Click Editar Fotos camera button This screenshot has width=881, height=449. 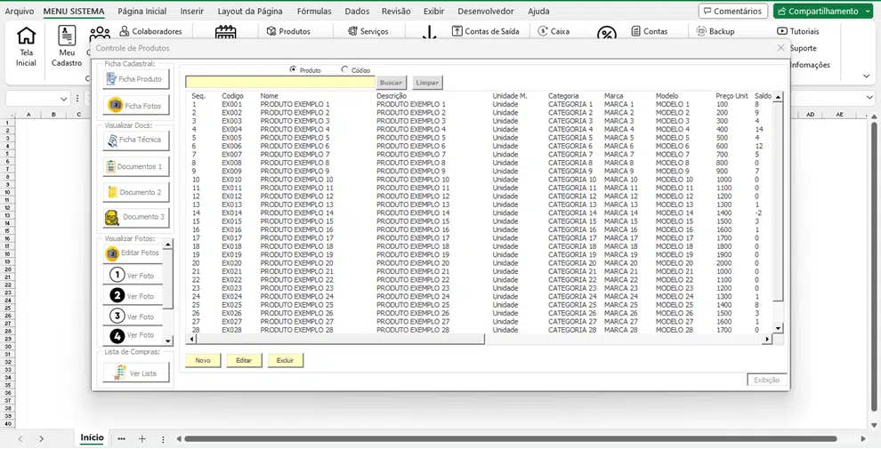[x=133, y=253]
